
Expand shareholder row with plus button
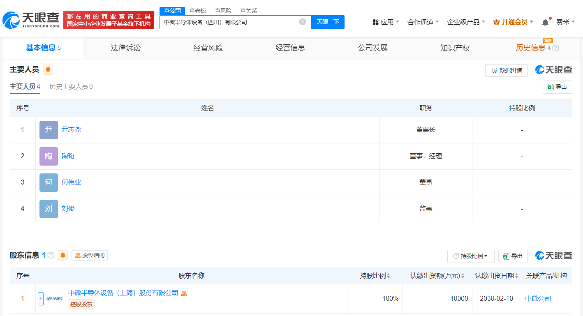click(40, 299)
